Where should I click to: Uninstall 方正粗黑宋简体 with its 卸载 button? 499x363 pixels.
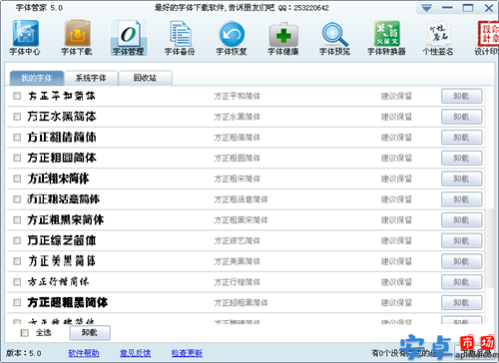click(x=461, y=219)
